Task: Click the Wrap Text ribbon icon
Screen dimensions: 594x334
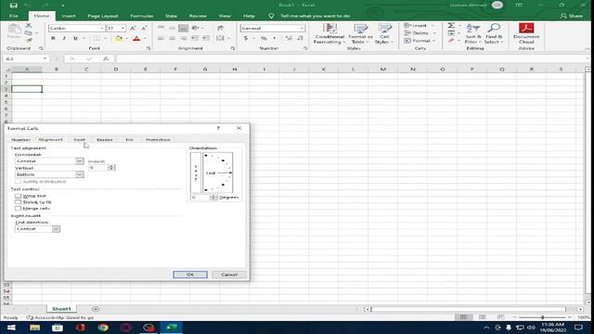Action: click(220, 28)
